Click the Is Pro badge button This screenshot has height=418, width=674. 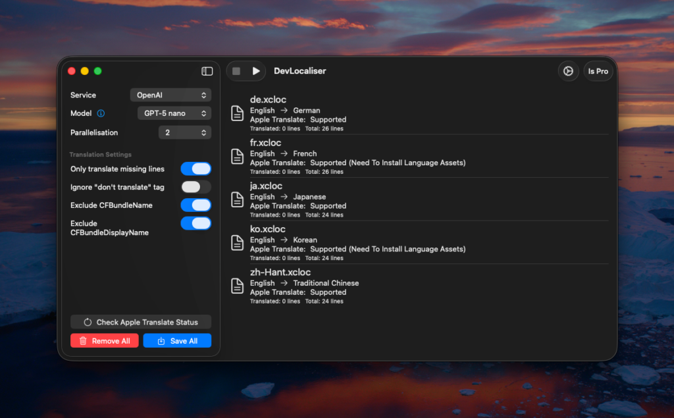(598, 71)
